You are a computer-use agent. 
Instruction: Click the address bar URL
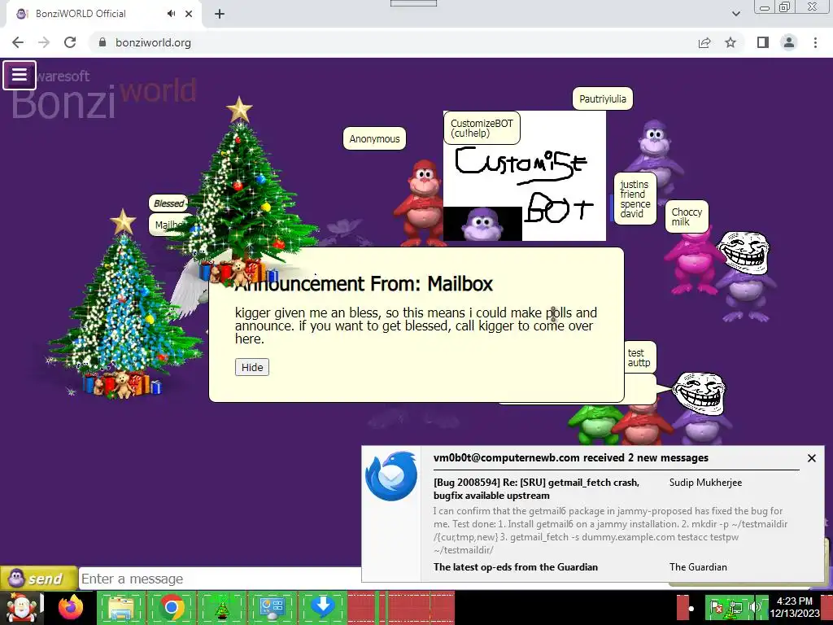pos(153,42)
